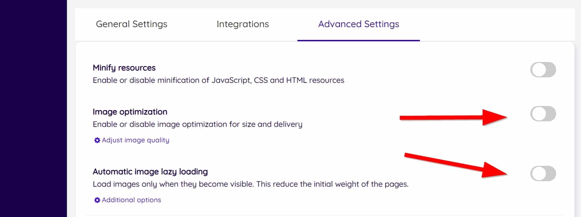Click the Additional options link text
Viewport: 581px width, 217px height.
click(131, 200)
